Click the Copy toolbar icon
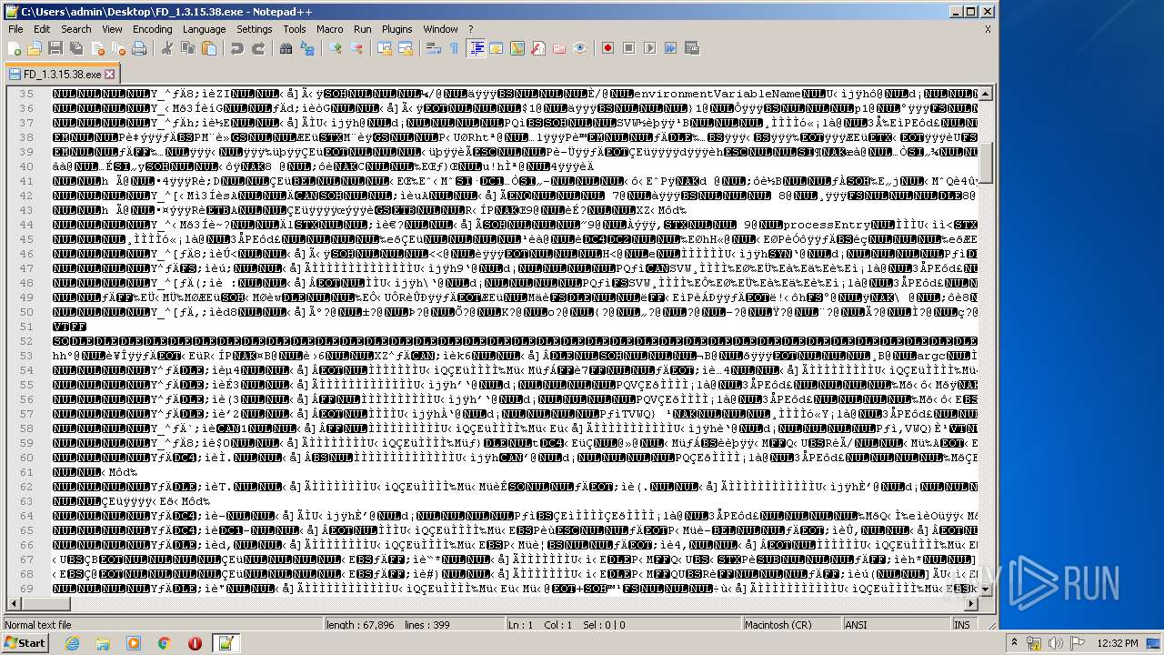The image size is (1164, 655). 188,48
